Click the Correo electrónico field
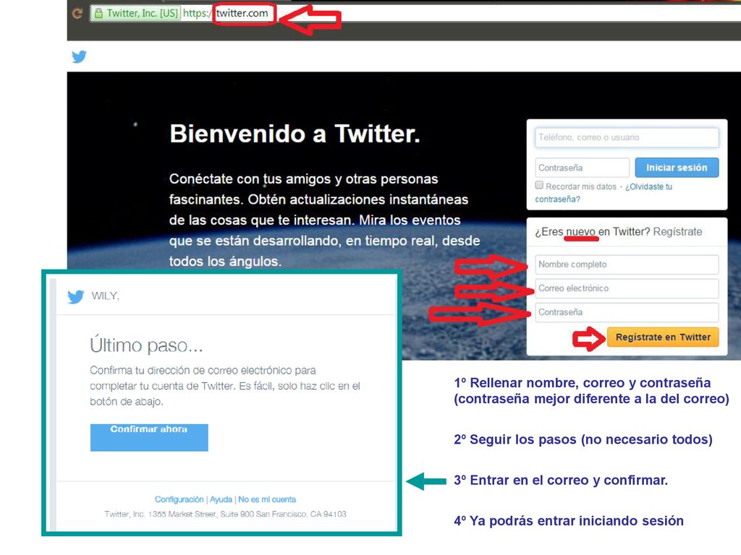The width and height of the screenshot is (741, 555). (627, 288)
